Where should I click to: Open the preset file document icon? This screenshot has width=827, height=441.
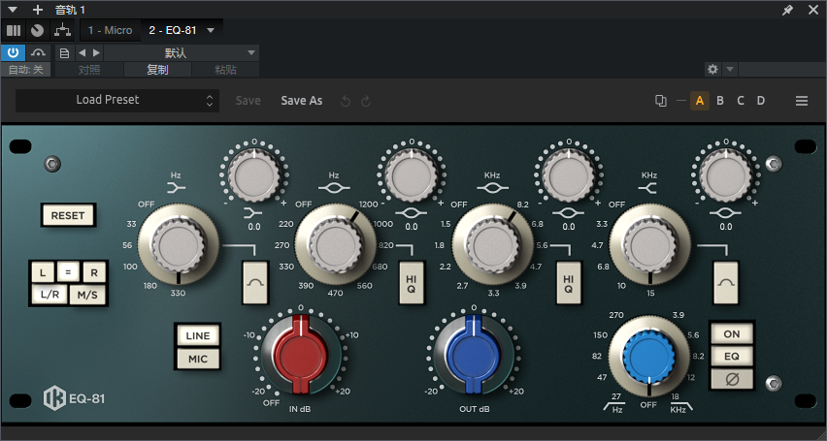[x=64, y=53]
